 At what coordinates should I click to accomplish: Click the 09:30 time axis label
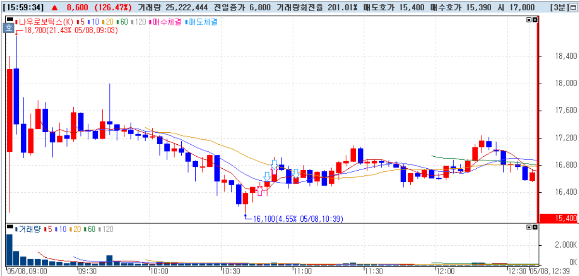point(87,271)
